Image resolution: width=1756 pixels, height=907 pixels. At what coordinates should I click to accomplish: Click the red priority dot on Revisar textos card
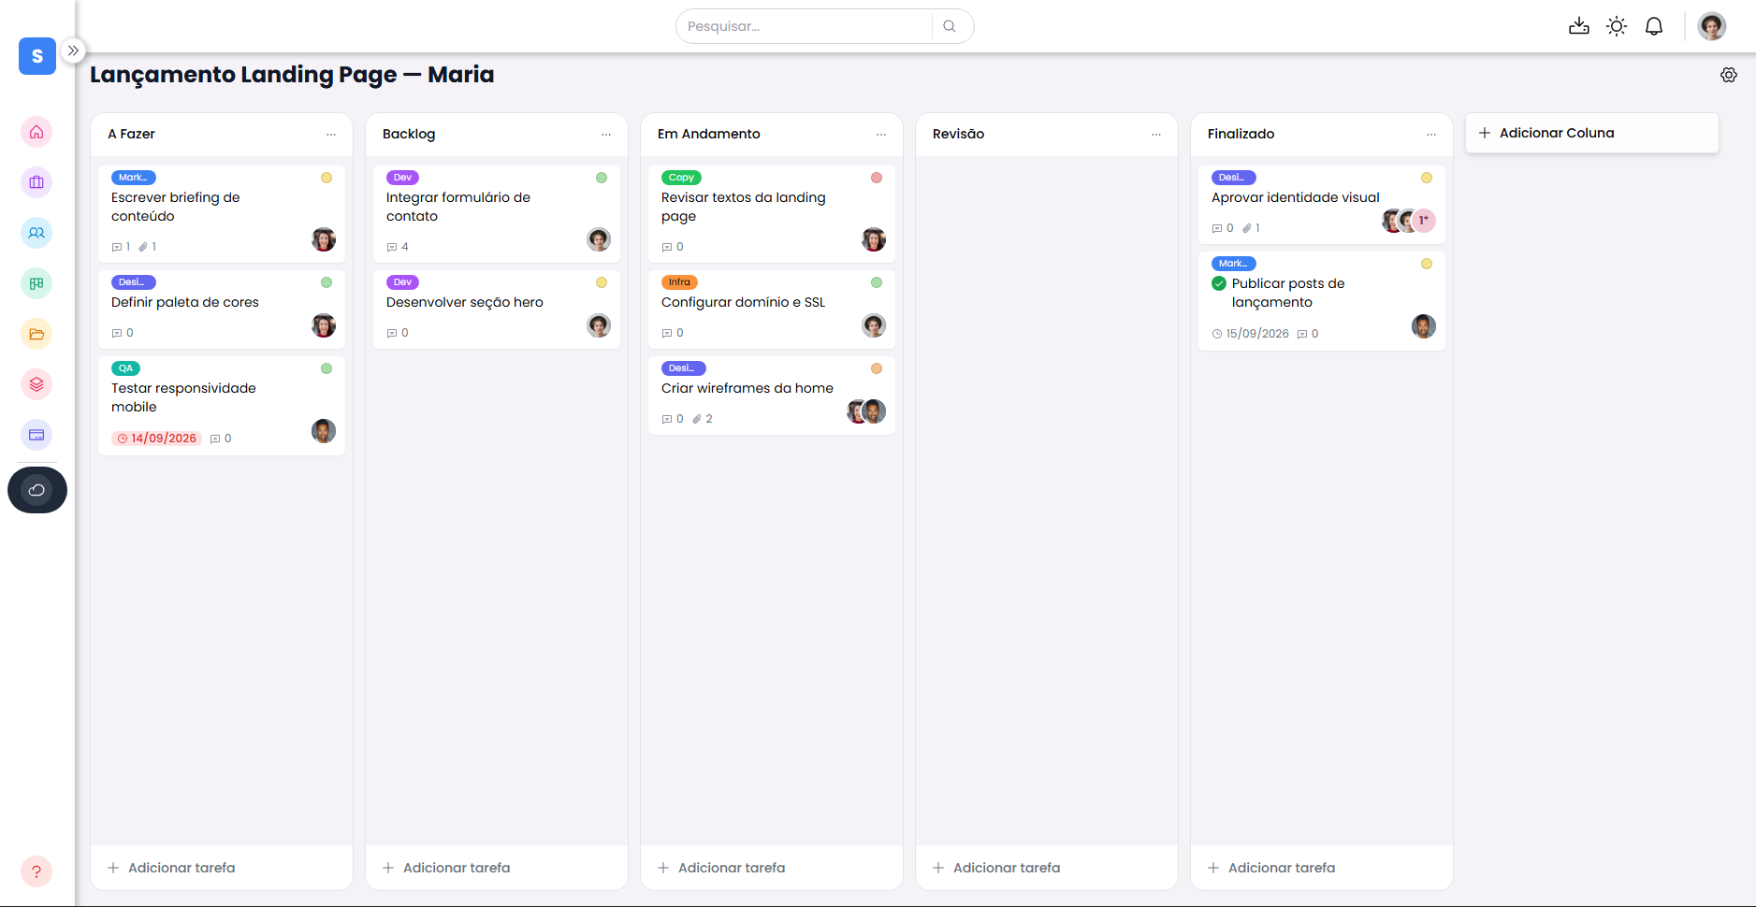click(x=877, y=178)
